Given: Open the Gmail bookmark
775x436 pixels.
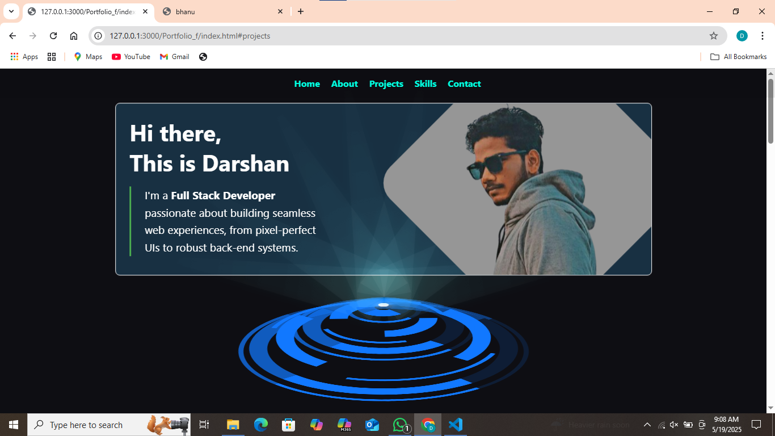Looking at the screenshot, I should 175,57.
